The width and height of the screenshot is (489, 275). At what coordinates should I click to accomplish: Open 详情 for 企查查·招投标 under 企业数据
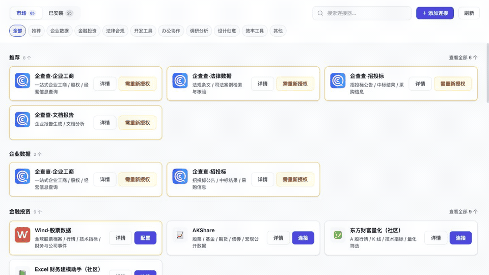coord(263,180)
